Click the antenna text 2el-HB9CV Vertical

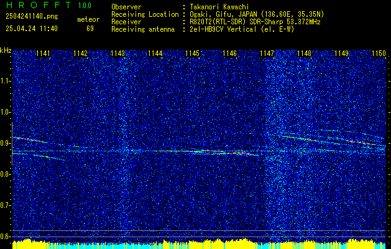pos(223,29)
